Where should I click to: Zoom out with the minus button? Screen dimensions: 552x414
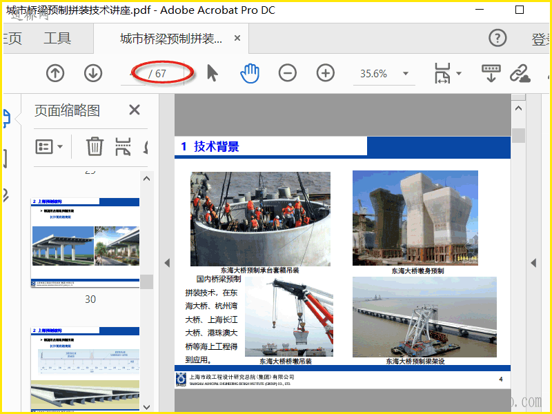coord(288,73)
